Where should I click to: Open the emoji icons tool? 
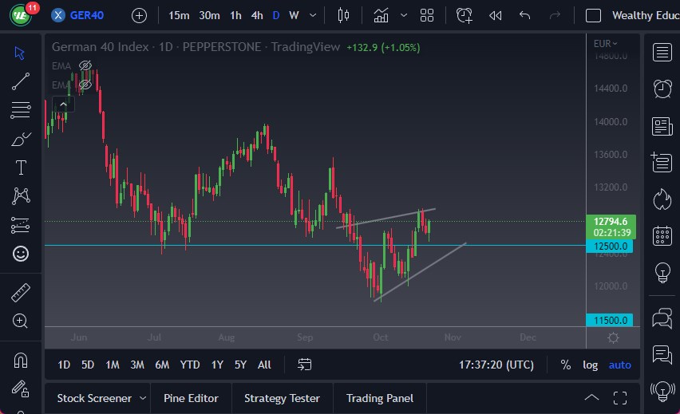(21, 254)
